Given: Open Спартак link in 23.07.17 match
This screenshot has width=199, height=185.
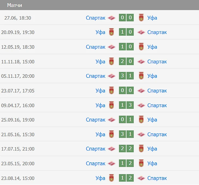Looking at the screenshot, I should click(x=157, y=91).
